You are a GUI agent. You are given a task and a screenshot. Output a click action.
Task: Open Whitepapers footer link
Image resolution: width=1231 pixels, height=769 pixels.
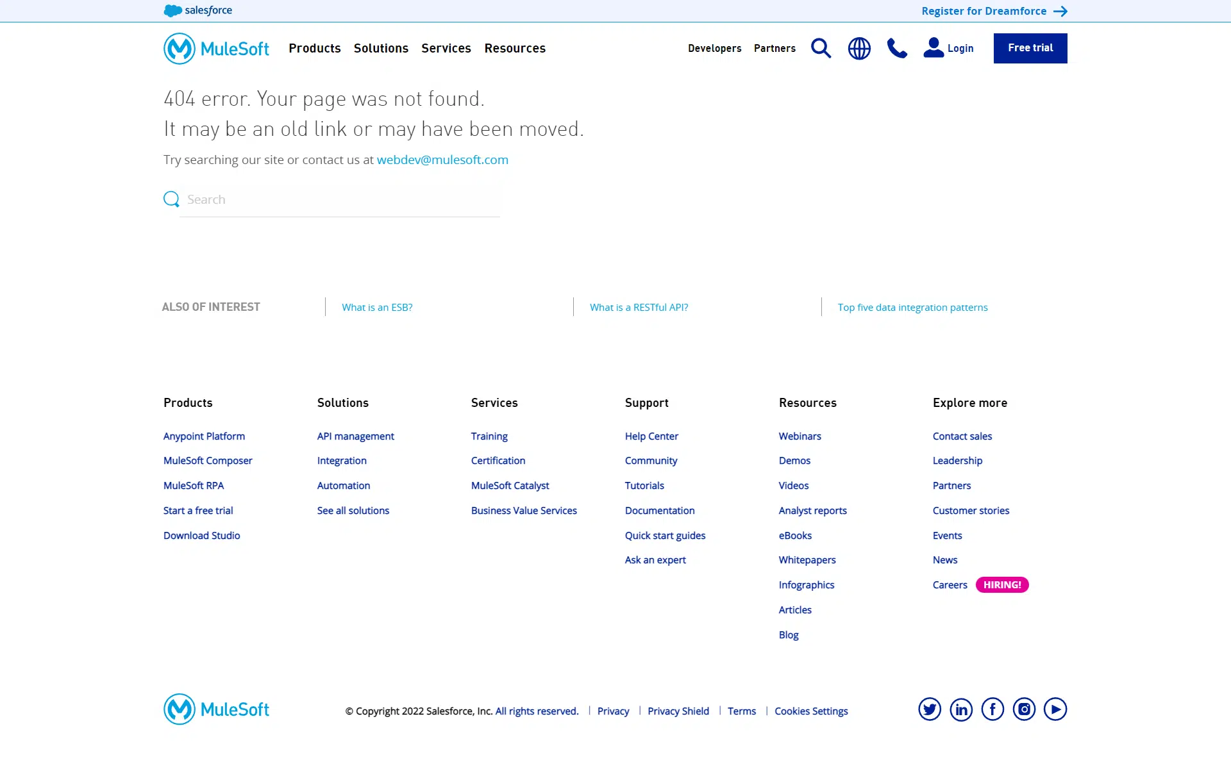807,559
